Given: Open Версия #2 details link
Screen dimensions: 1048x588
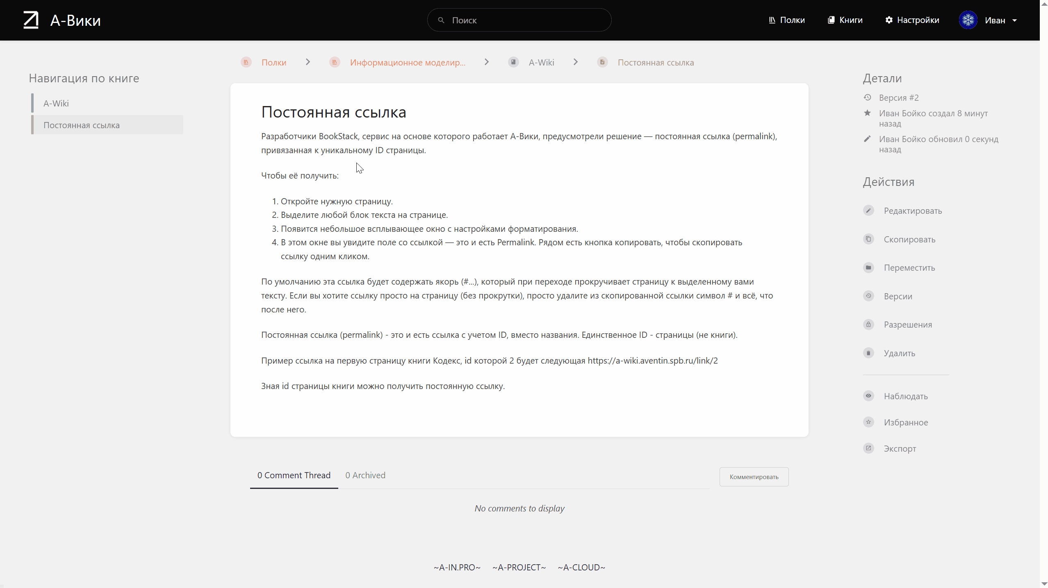Looking at the screenshot, I should tap(899, 98).
